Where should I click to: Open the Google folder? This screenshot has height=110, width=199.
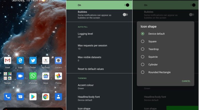(7, 76)
